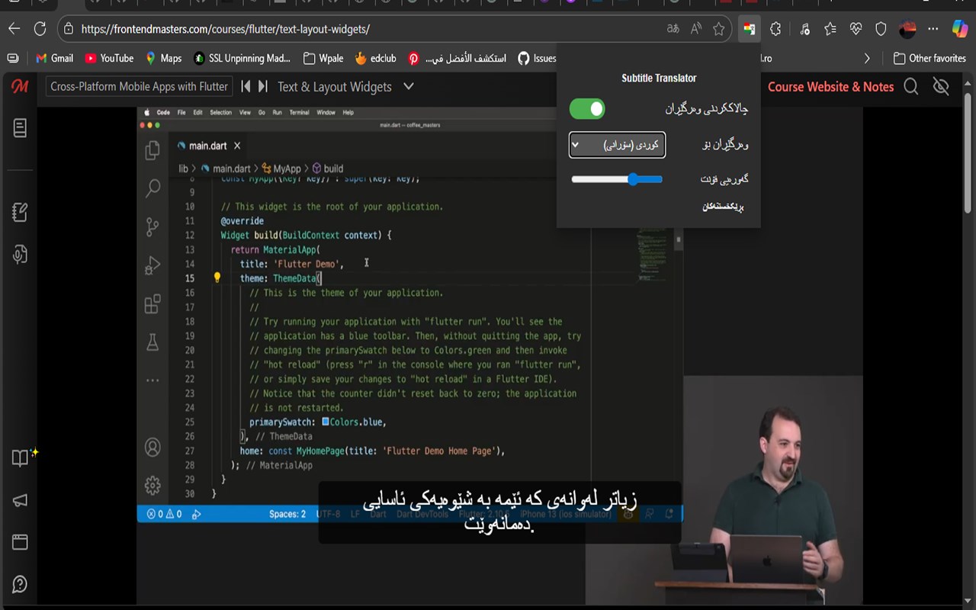Click the megaphone icon in left sidebar

(20, 500)
